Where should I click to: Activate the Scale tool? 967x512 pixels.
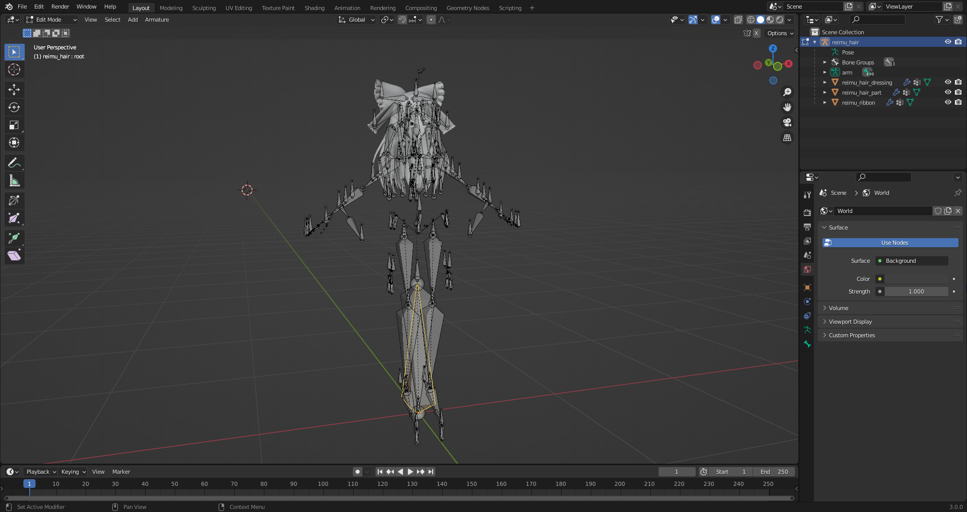[14, 125]
